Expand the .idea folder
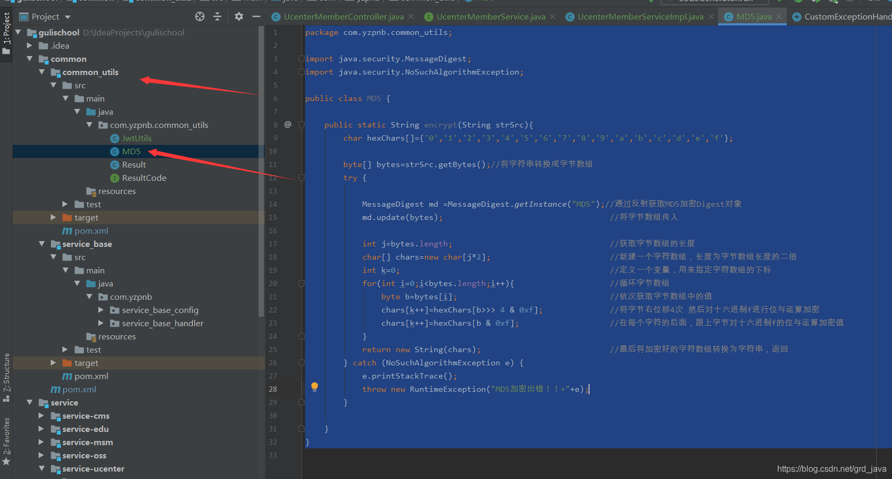 (30, 45)
